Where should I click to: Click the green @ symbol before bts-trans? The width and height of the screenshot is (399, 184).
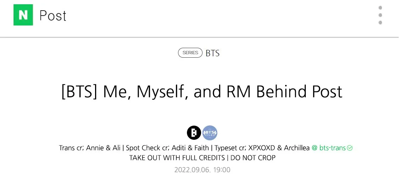click(x=315, y=148)
